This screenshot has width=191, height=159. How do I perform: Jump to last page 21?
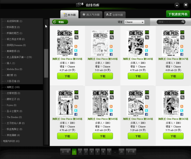pyautogui.click(x=122, y=152)
